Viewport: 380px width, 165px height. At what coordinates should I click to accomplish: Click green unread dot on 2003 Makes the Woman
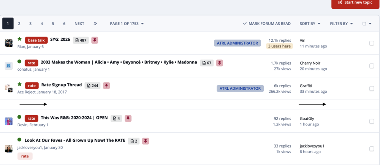point(19,62)
